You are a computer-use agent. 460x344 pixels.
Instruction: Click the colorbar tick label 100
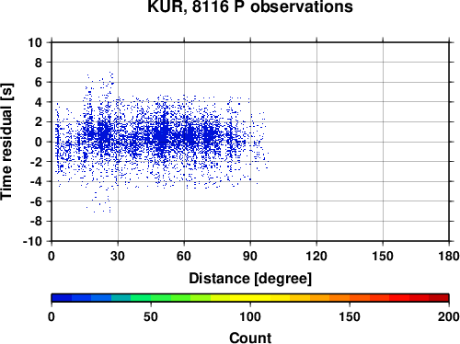(x=250, y=316)
